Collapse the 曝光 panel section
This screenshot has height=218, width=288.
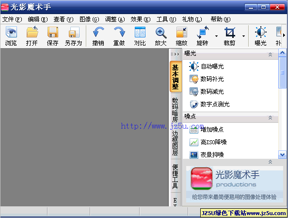(270, 54)
